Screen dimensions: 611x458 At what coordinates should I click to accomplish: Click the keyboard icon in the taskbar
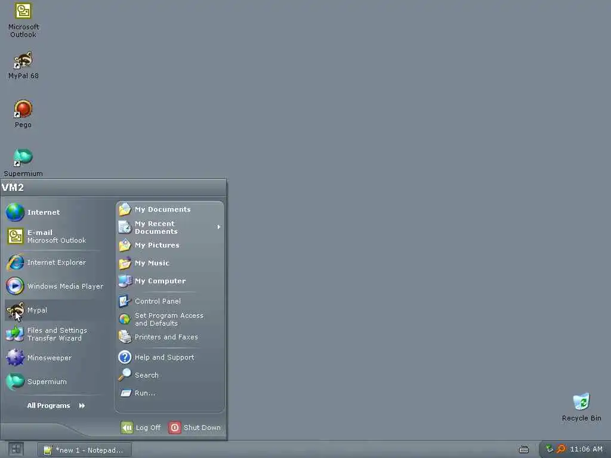(x=524, y=450)
